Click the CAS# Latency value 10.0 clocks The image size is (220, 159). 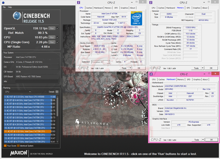[190, 34]
